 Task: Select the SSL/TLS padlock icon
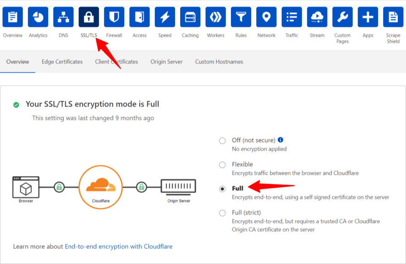click(89, 17)
